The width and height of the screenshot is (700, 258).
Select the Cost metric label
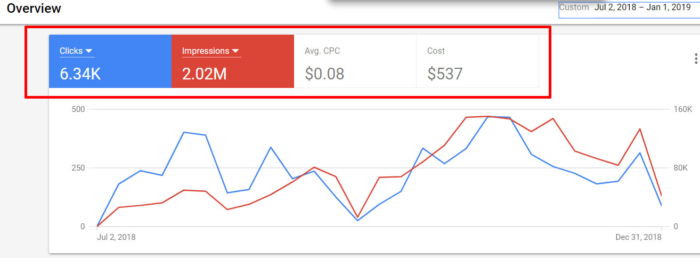click(436, 51)
